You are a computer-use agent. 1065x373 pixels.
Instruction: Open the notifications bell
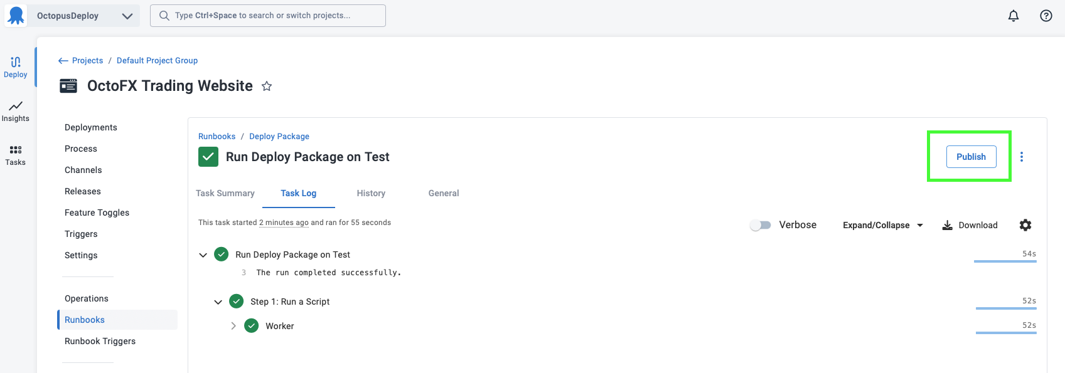click(x=1014, y=16)
